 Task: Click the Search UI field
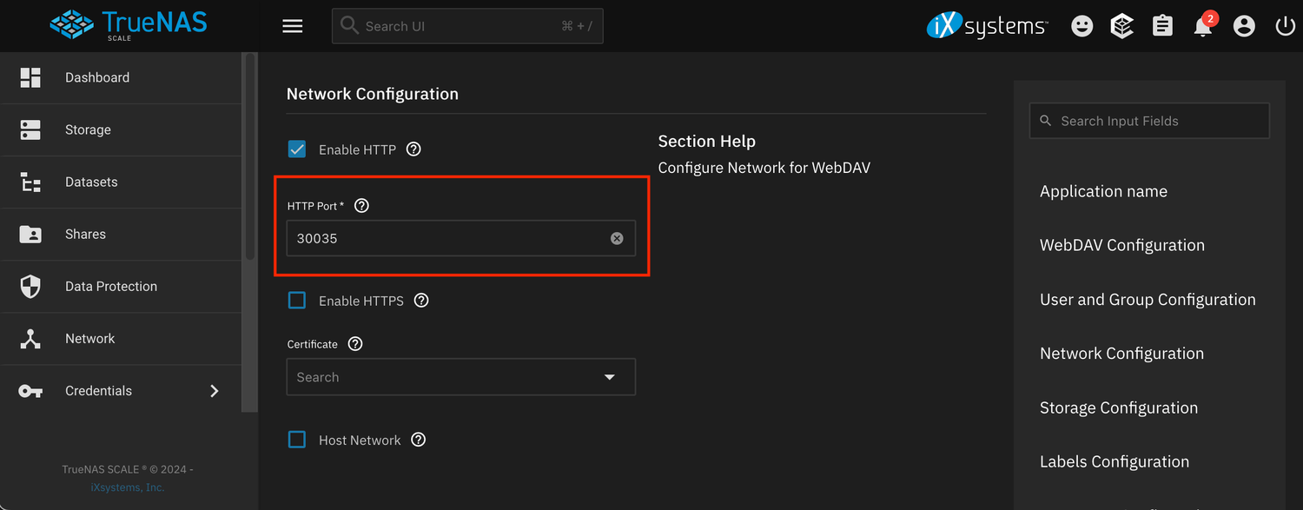467,26
